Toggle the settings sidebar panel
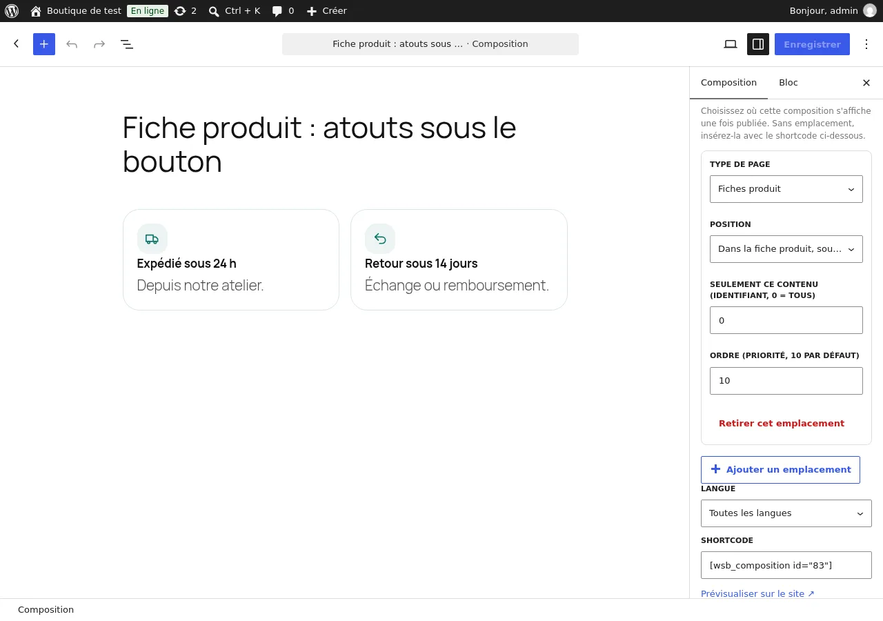 click(758, 44)
